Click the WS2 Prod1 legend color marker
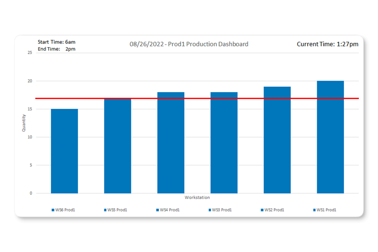Screen dimensions: 378x252 pos(262,210)
